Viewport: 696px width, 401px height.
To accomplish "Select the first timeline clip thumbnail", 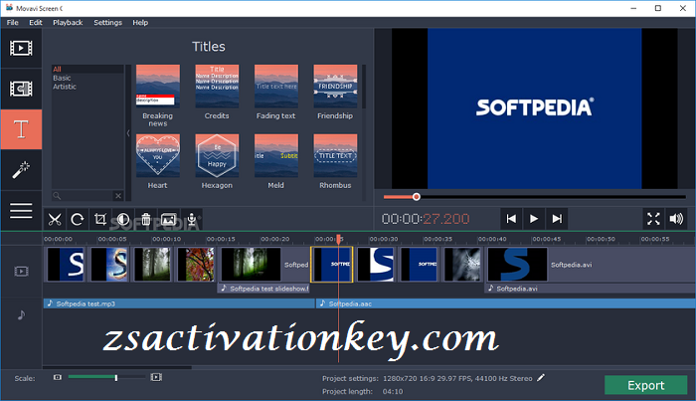I will [66, 265].
